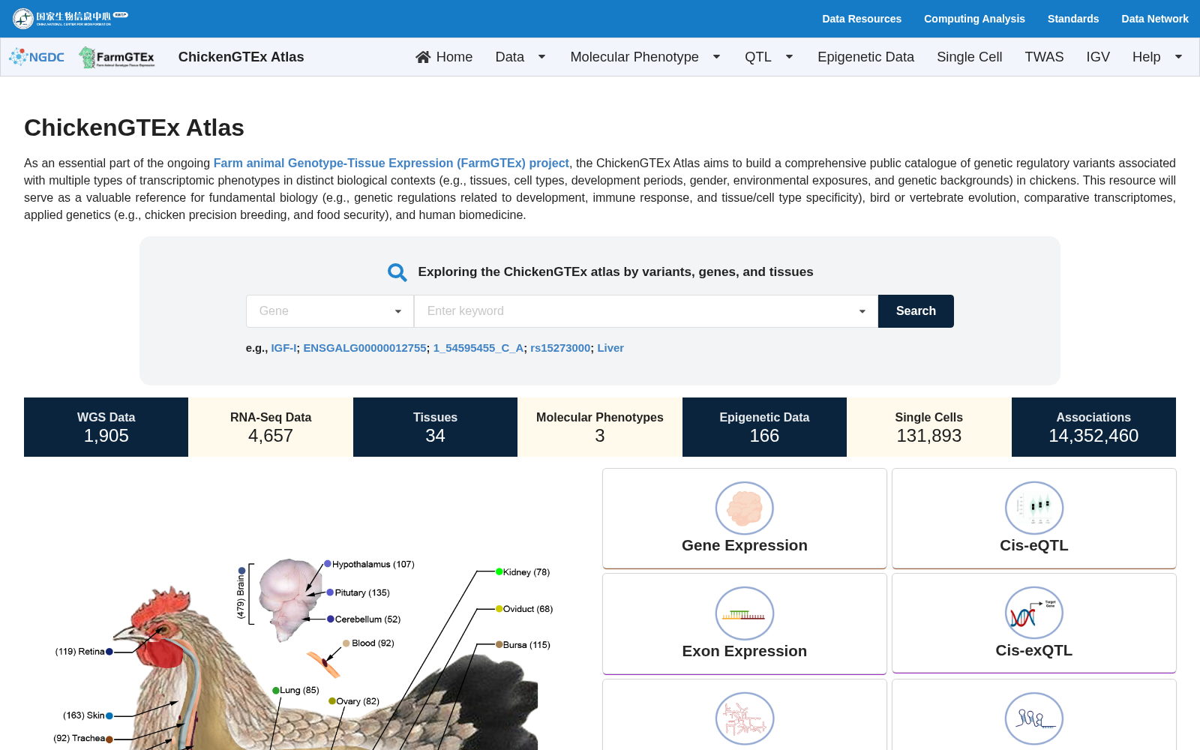This screenshot has width=1200, height=750.
Task: Select the Lung green dot marker
Action: [x=275, y=691]
